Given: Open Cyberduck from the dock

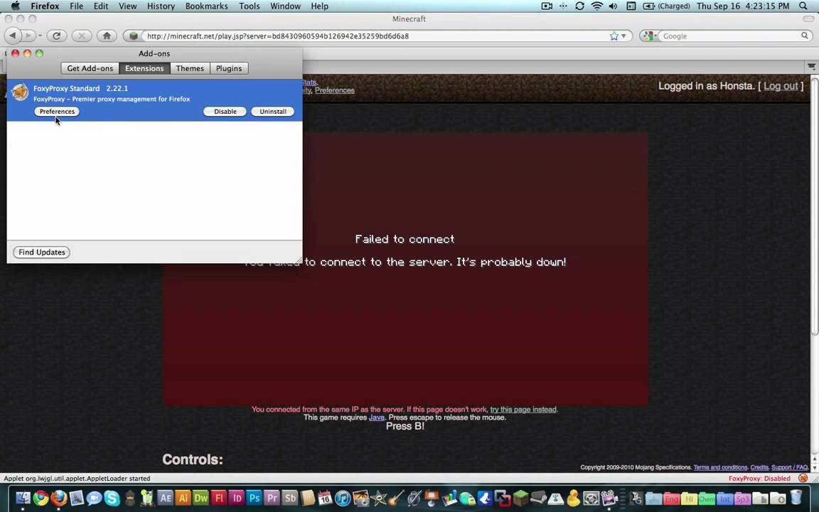Looking at the screenshot, I should [574, 498].
